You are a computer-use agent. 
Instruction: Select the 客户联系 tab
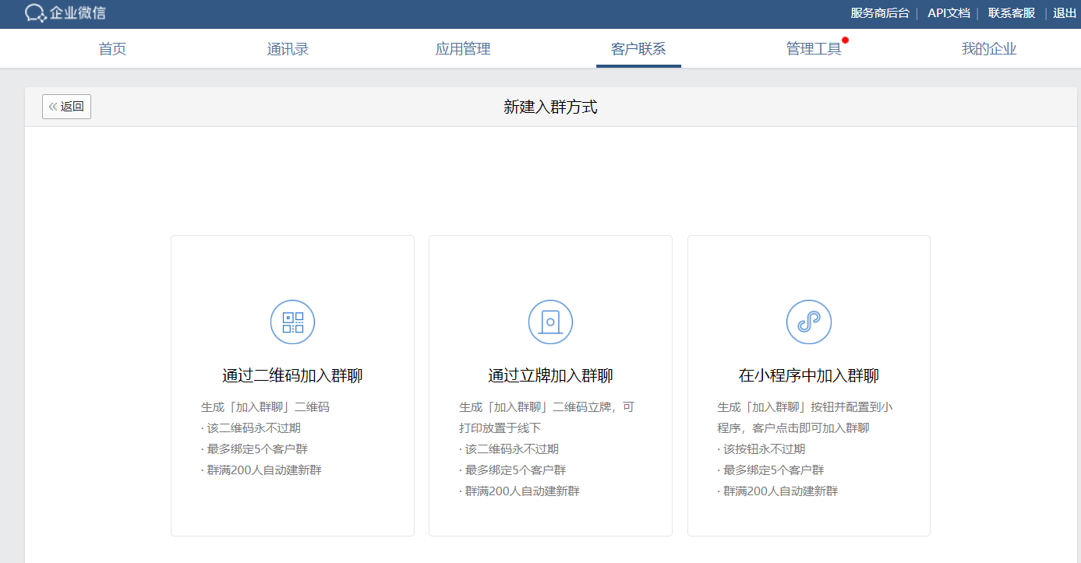(x=638, y=49)
